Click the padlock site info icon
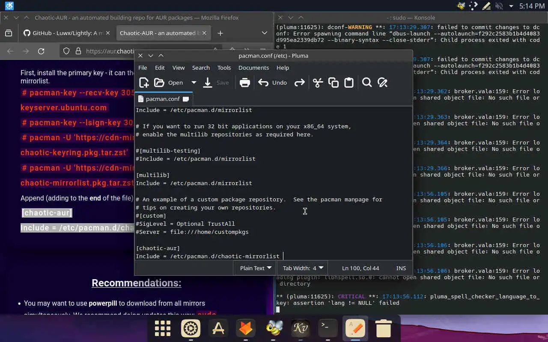 click(78, 51)
